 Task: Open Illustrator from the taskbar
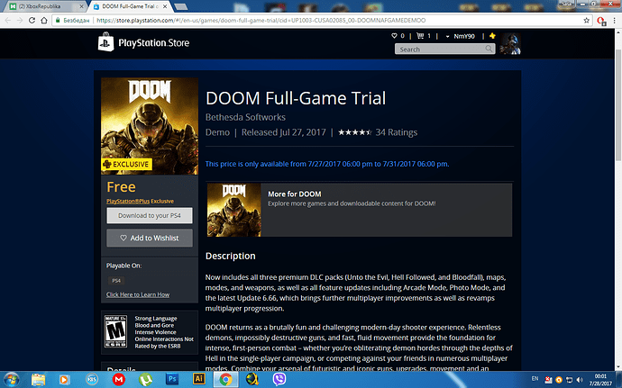coord(199,379)
